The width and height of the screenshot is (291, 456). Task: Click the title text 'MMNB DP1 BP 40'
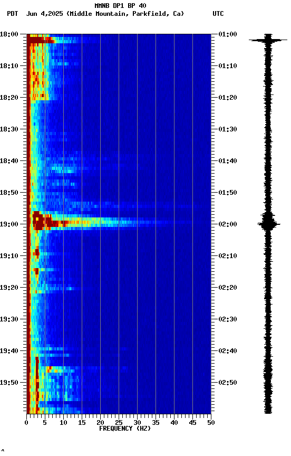coord(120,5)
